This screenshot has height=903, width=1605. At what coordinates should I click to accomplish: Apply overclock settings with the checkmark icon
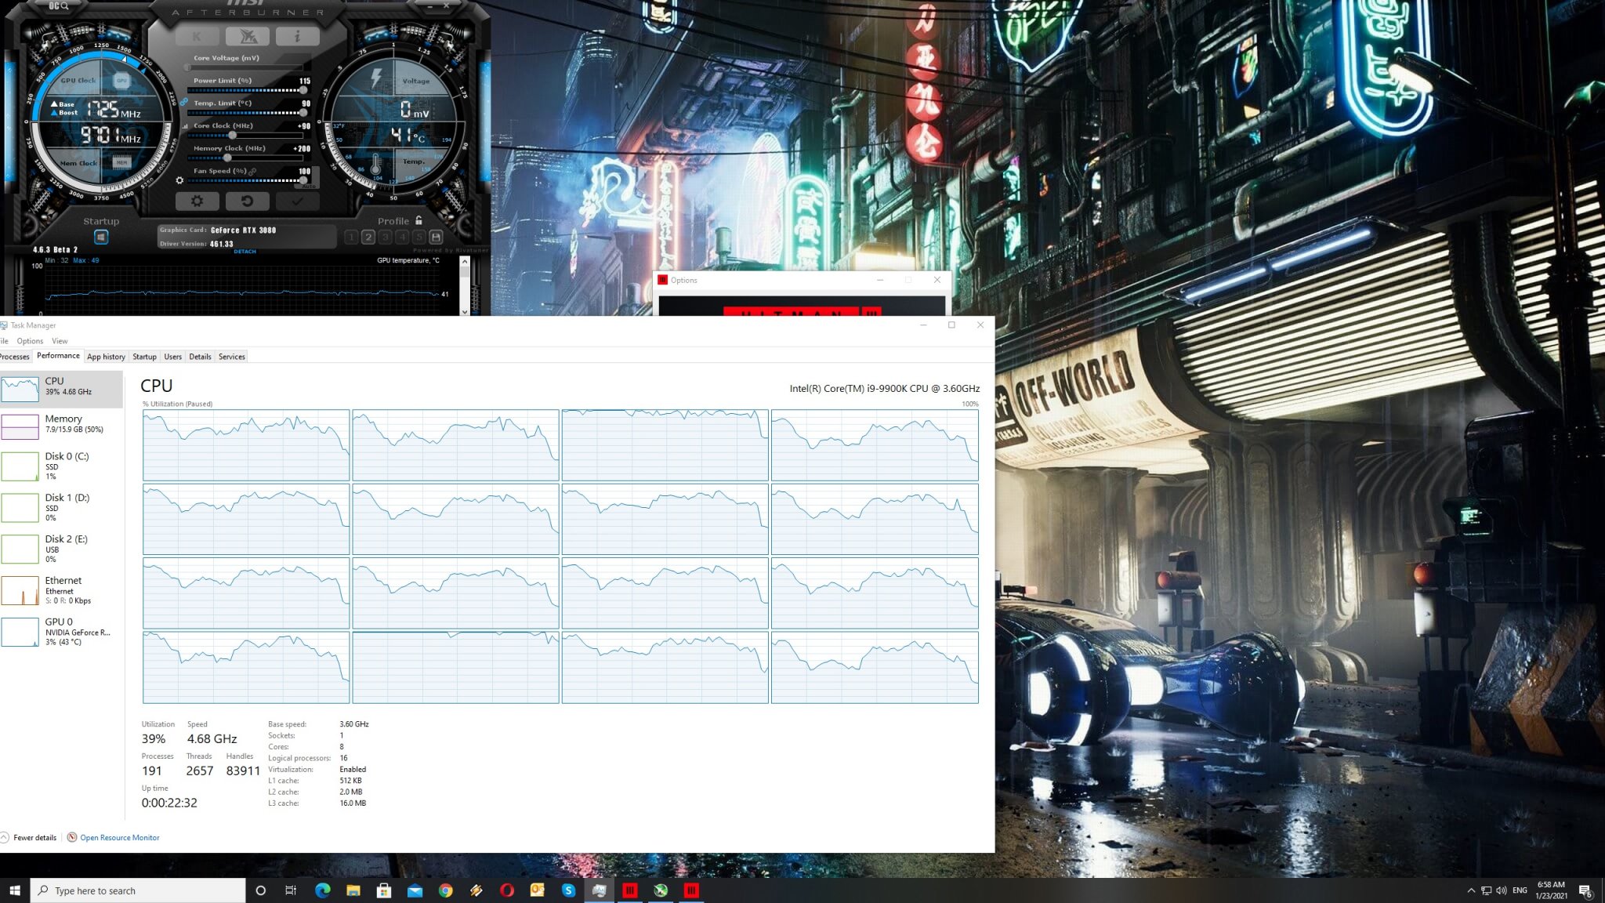299,201
